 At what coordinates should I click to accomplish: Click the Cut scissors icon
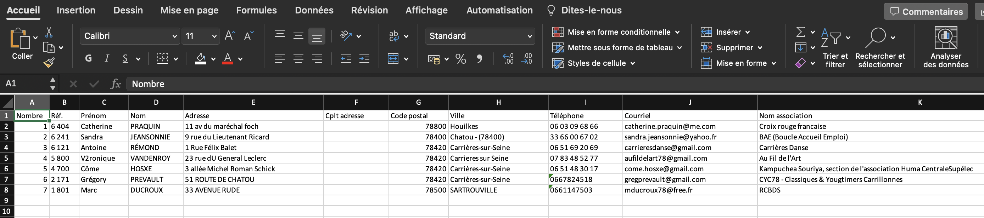click(49, 33)
